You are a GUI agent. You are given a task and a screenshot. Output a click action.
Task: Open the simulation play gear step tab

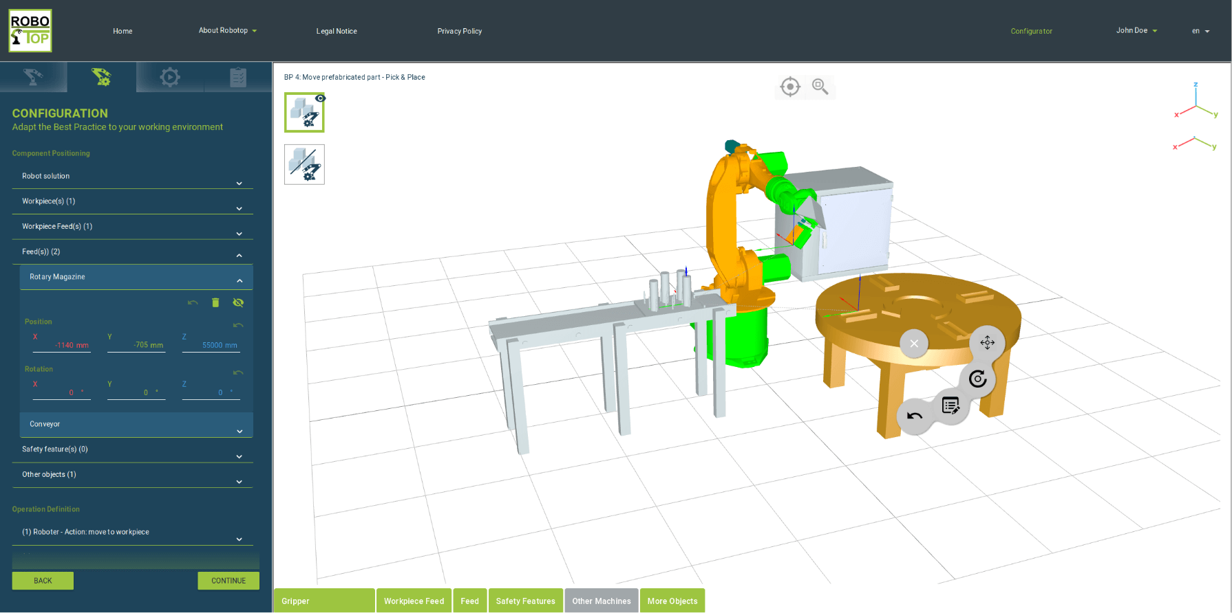point(170,77)
